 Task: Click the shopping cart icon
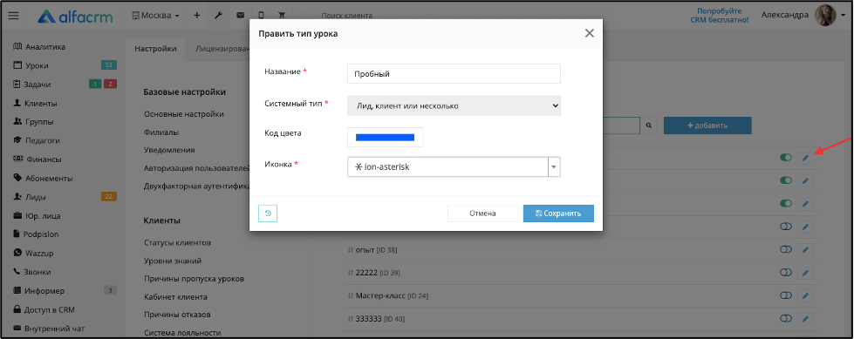click(x=282, y=16)
